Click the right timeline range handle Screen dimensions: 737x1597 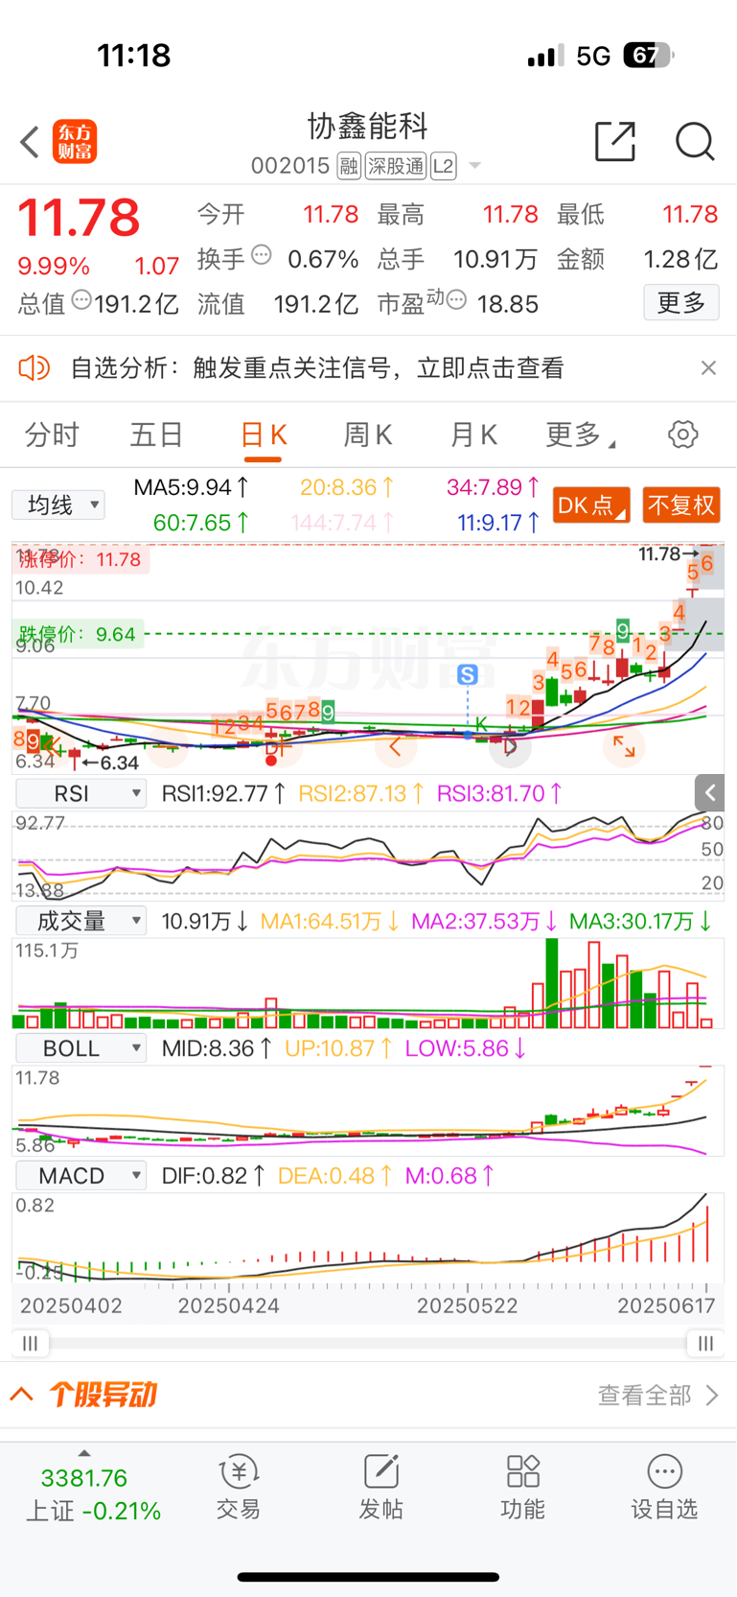pyautogui.click(x=705, y=1344)
